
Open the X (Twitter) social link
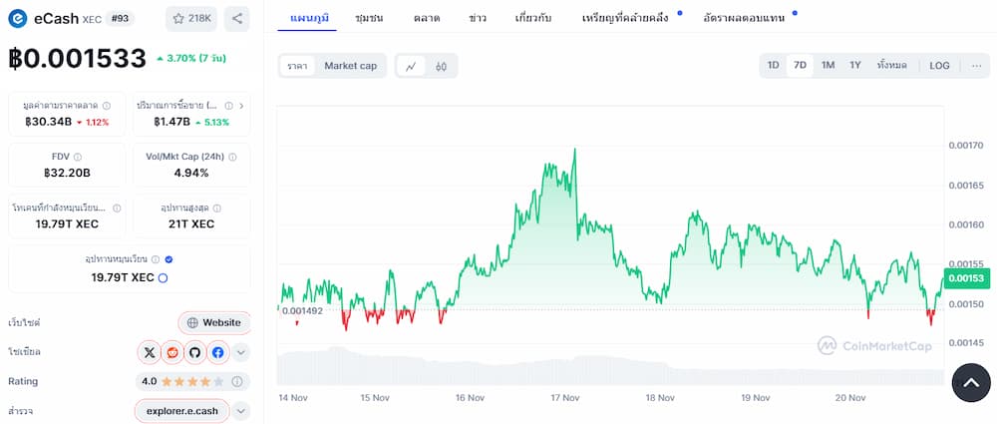[x=150, y=352]
